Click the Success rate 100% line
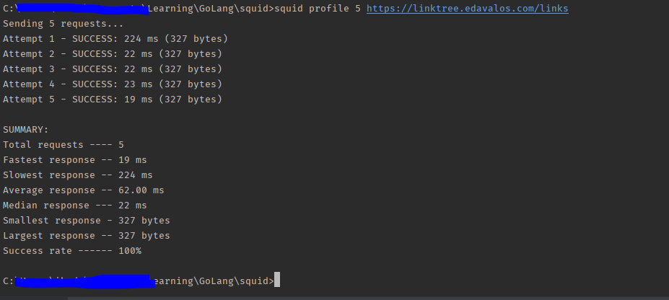 71,251
